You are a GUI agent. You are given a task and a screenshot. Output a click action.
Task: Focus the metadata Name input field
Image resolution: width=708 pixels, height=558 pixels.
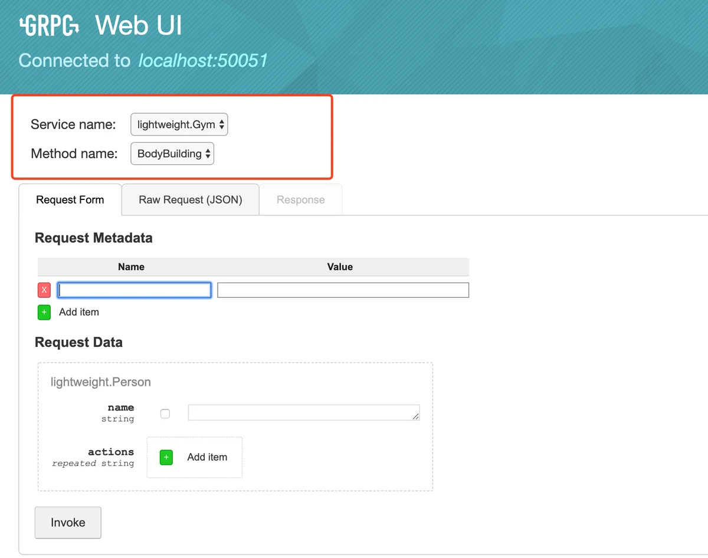pyautogui.click(x=134, y=290)
